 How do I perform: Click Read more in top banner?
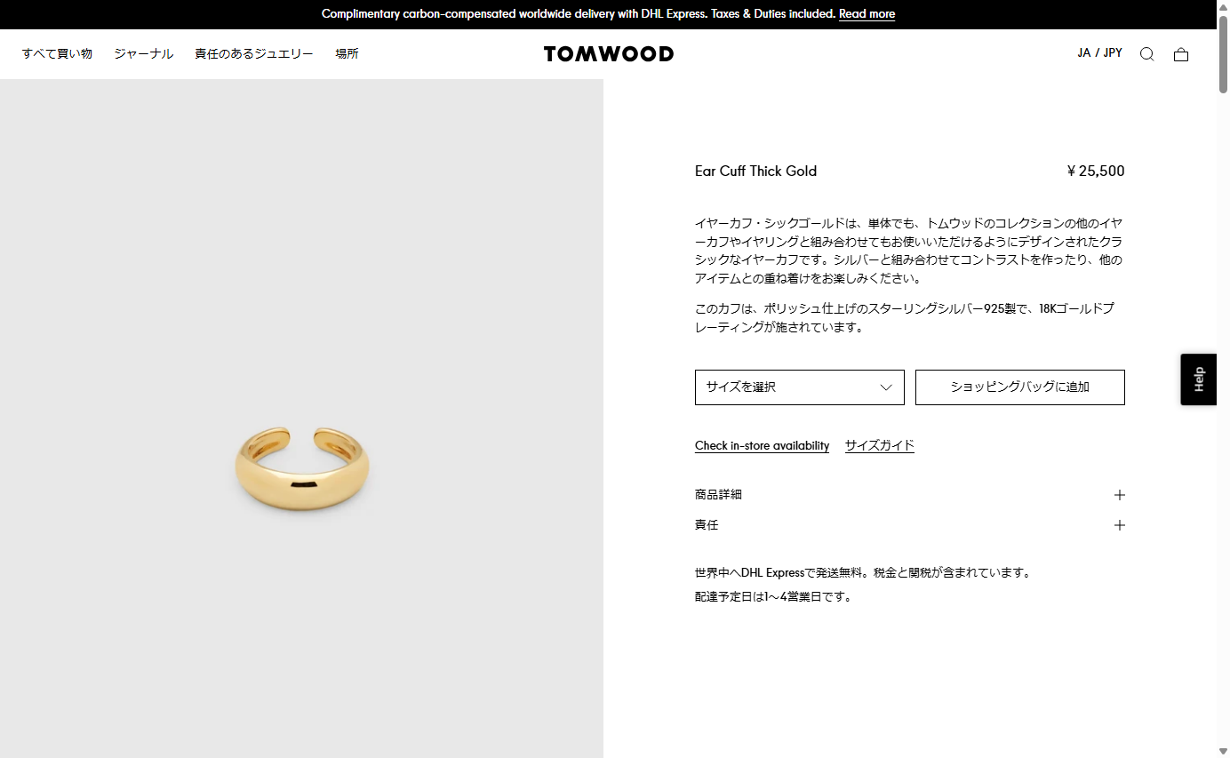pyautogui.click(x=867, y=14)
